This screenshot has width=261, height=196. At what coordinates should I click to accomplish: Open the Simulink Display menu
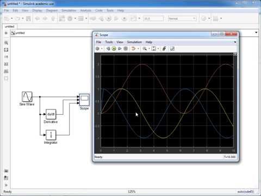38,10
